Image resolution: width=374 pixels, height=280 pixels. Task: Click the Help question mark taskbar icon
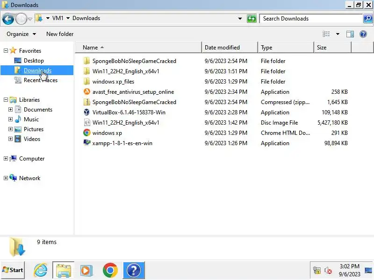(x=134, y=270)
